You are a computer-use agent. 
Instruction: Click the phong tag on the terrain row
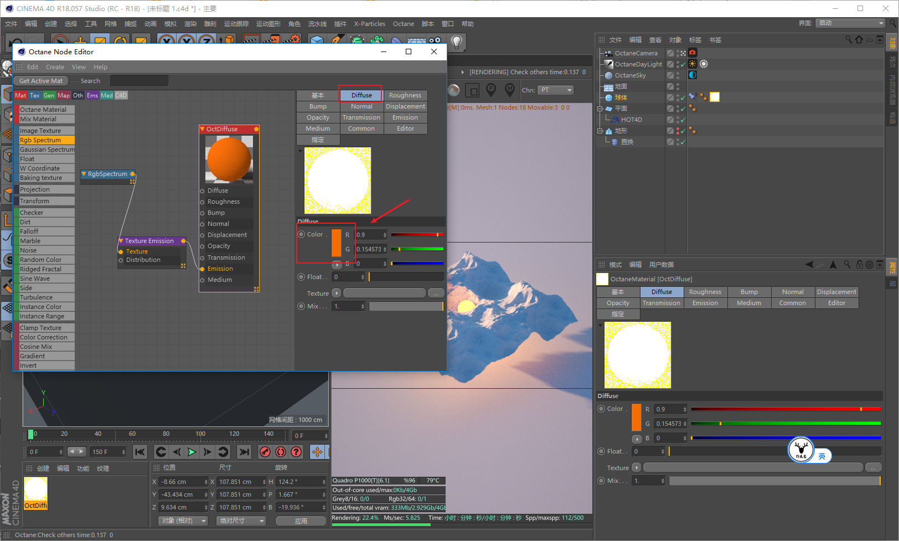point(693,130)
